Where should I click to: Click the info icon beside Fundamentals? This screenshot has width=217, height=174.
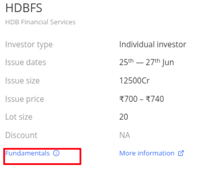click(56, 153)
